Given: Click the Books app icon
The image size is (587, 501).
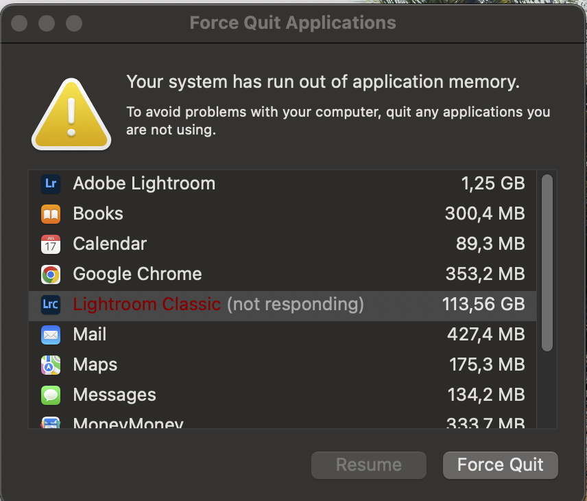Looking at the screenshot, I should (x=51, y=213).
